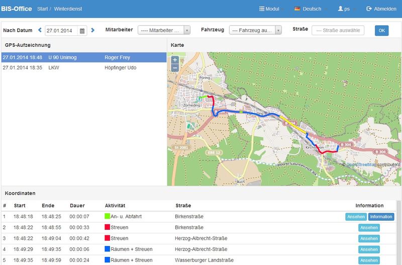This screenshot has width=402, height=265.
Task: Click Abmelden to log out
Action: point(381,9)
